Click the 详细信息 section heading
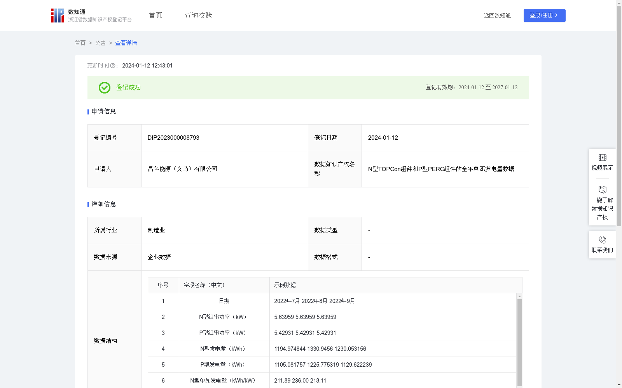 pyautogui.click(x=104, y=204)
